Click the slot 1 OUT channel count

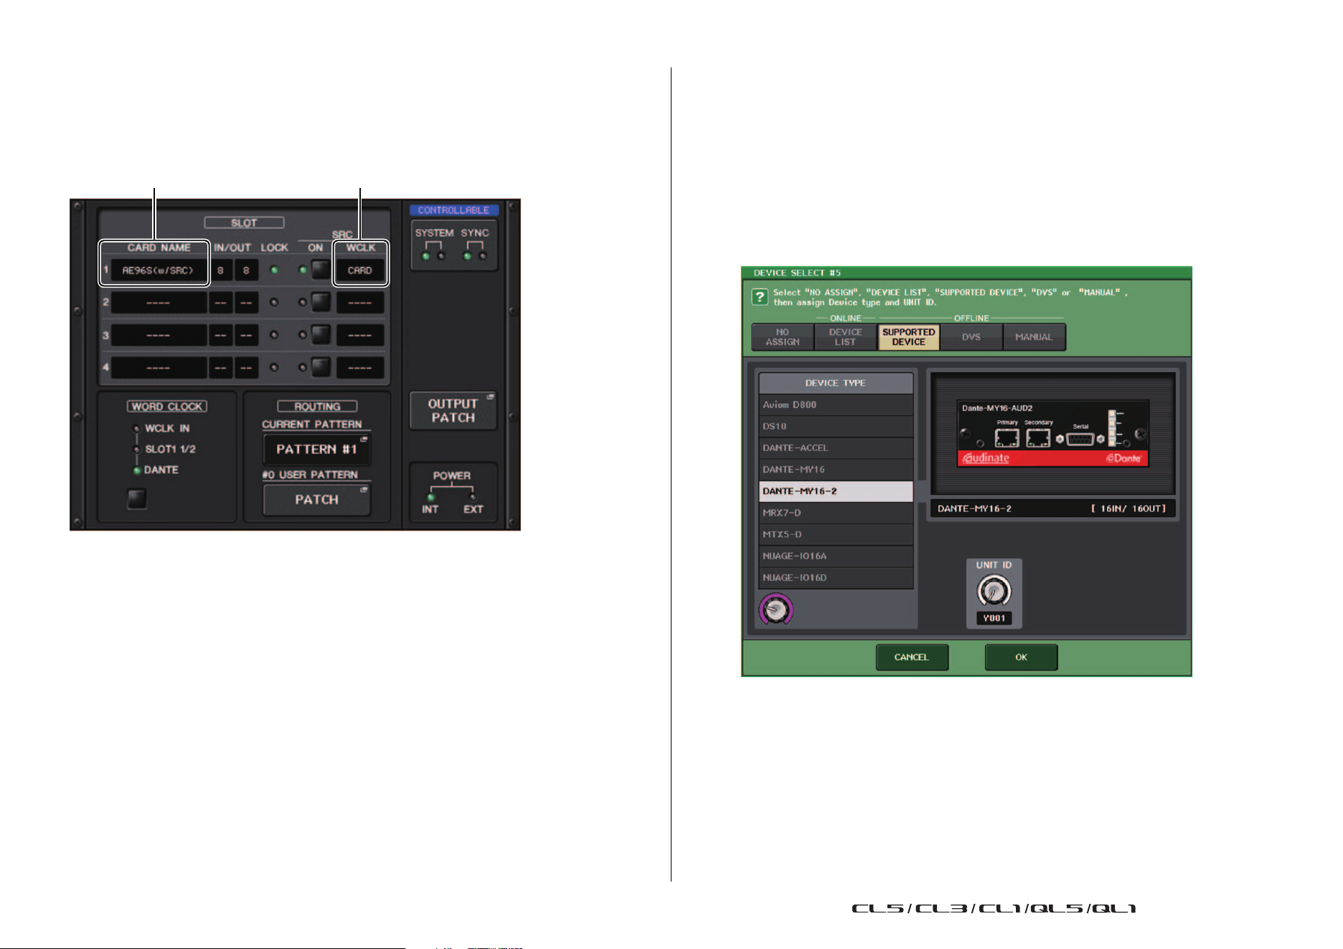246,270
